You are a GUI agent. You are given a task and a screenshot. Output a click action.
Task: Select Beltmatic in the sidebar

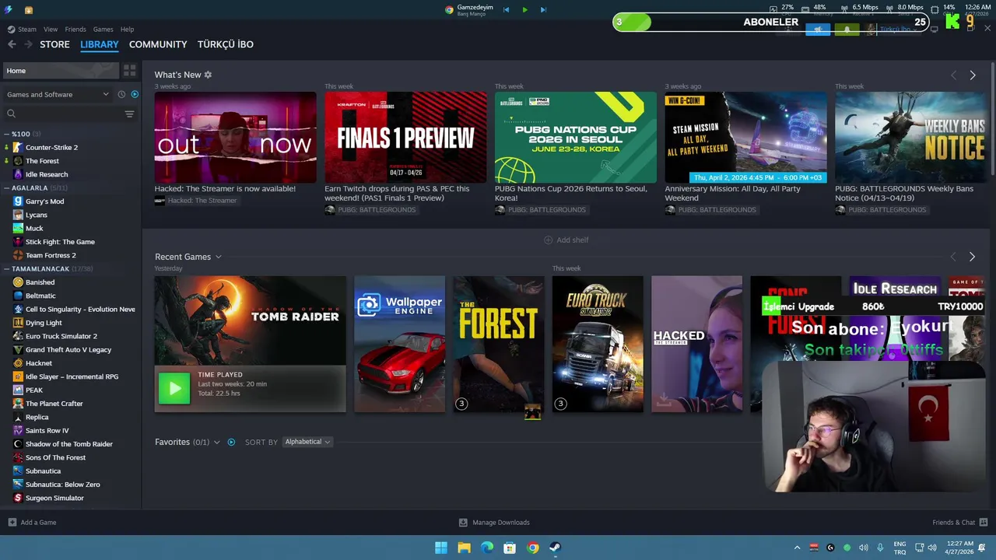pyautogui.click(x=40, y=296)
